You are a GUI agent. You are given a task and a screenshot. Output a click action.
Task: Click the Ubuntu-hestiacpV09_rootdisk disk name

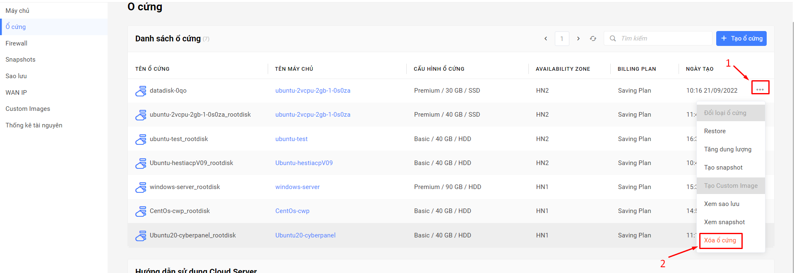pyautogui.click(x=192, y=163)
